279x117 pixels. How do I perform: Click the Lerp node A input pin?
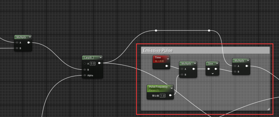click(85, 64)
